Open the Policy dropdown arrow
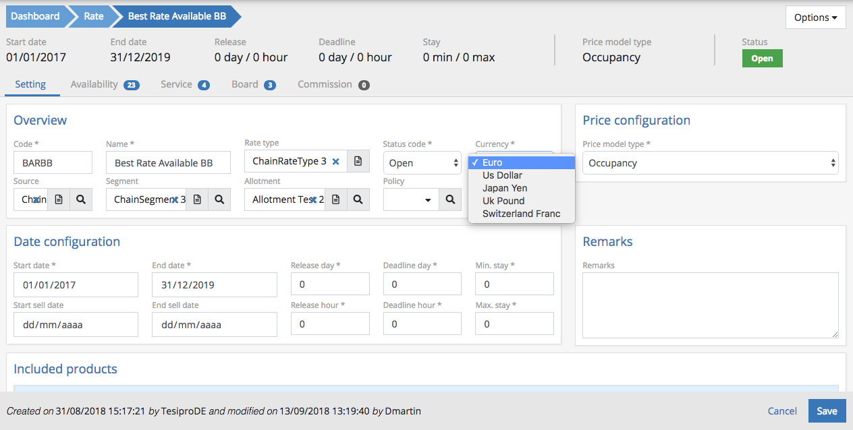Screen dimensions: 853x430 coord(428,200)
